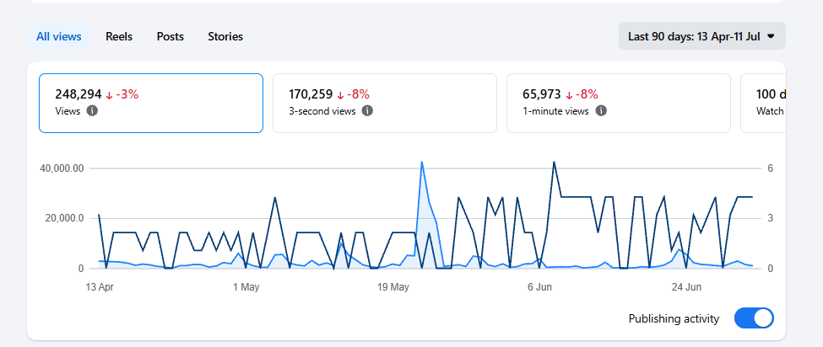The image size is (823, 347).
Task: Choose the 1-minute views metric card
Action: [618, 103]
